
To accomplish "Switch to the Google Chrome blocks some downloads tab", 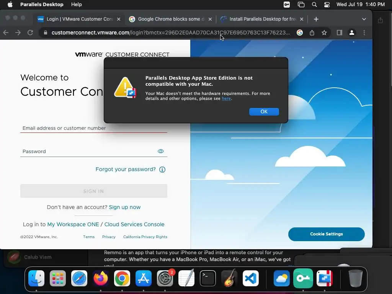I will [170, 19].
